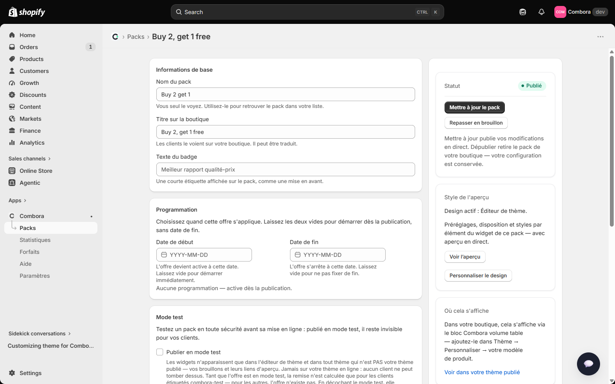
Task: Click the Analytics bar chart icon
Action: tap(12, 143)
